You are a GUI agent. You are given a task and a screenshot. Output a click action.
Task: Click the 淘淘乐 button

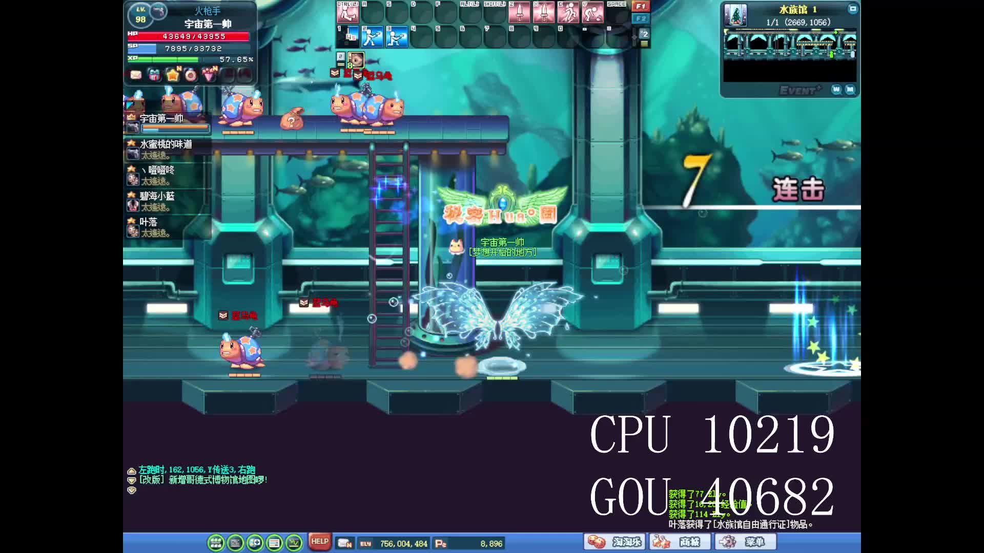tap(615, 542)
